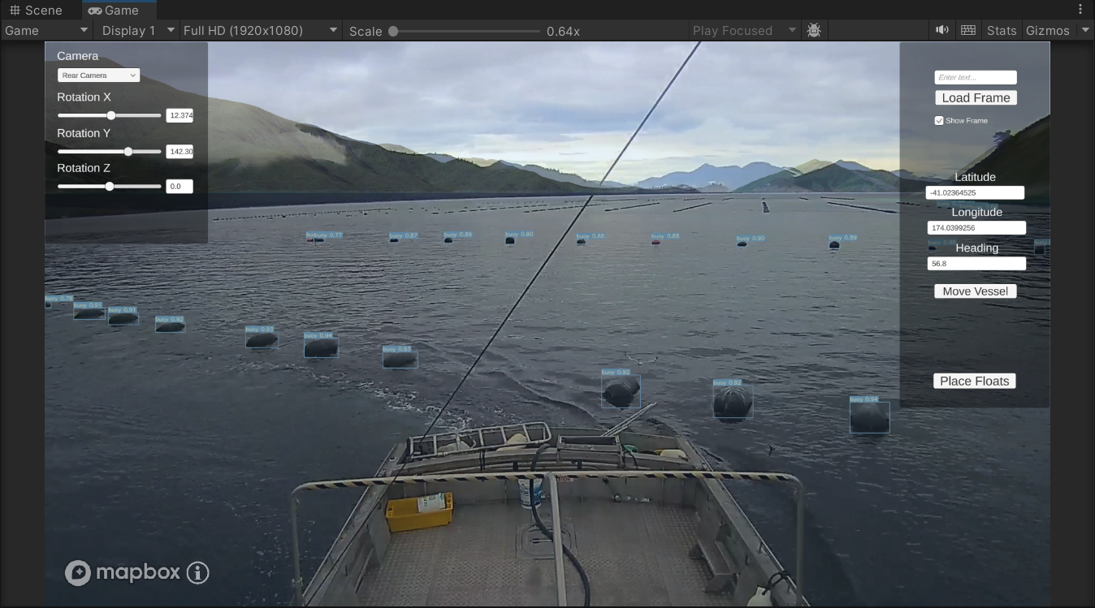Click the Rotation Y slider handle

click(128, 152)
